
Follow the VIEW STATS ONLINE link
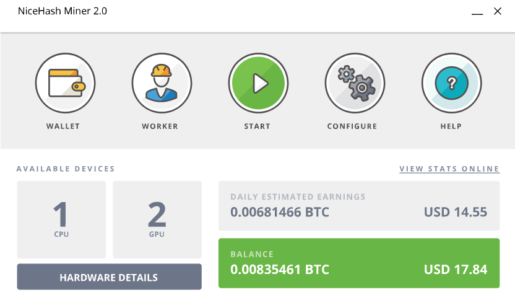tap(449, 169)
